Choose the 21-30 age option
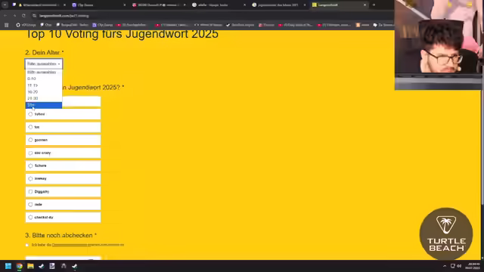This screenshot has width=484, height=272. coord(44,98)
